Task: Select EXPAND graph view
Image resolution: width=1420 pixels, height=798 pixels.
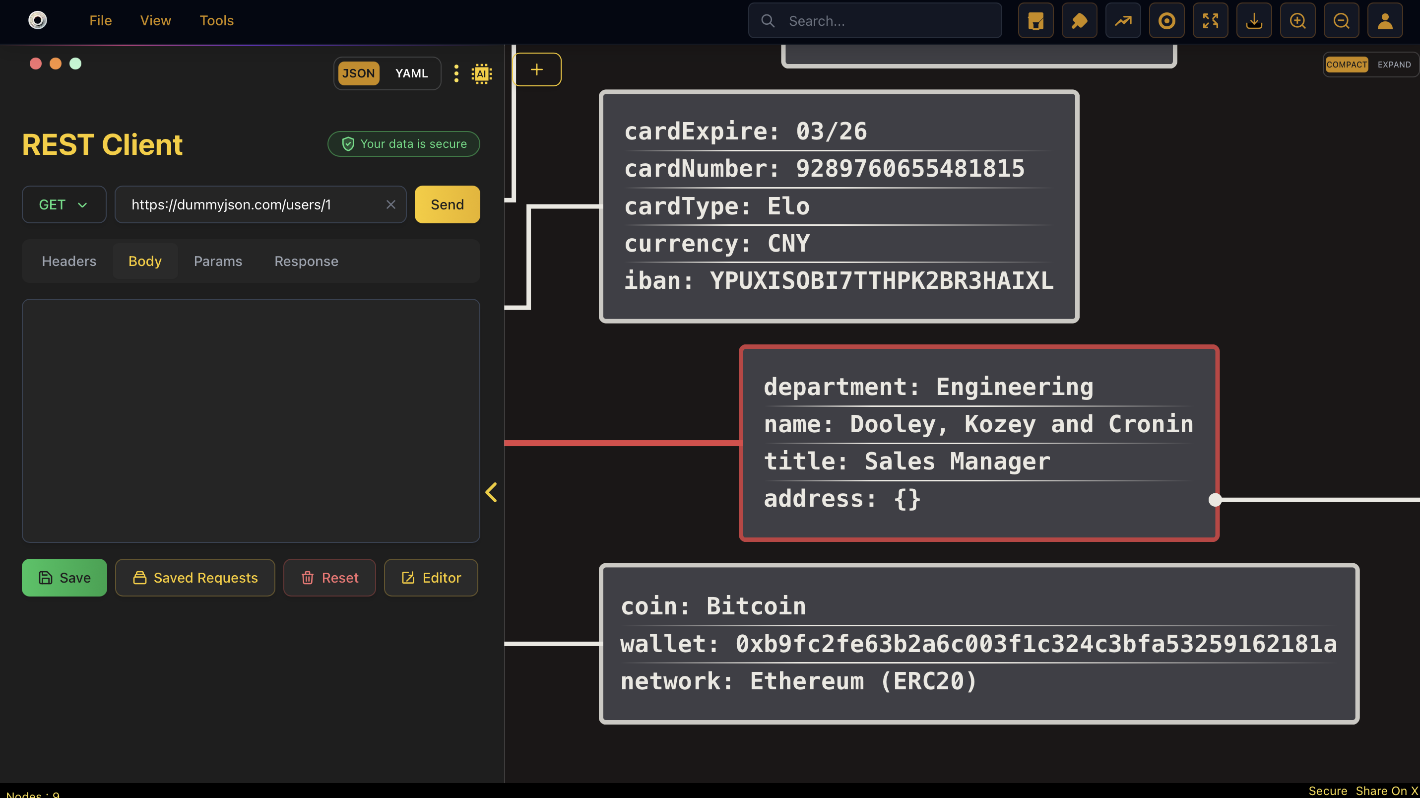Action: coord(1394,65)
